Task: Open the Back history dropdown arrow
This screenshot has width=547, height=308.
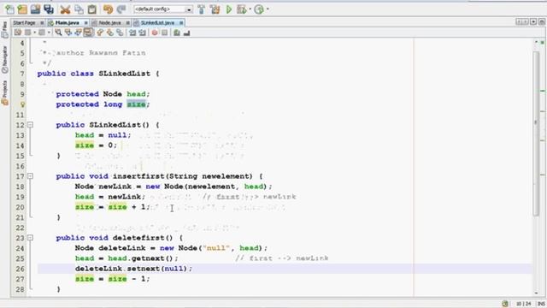Action: coord(34,33)
